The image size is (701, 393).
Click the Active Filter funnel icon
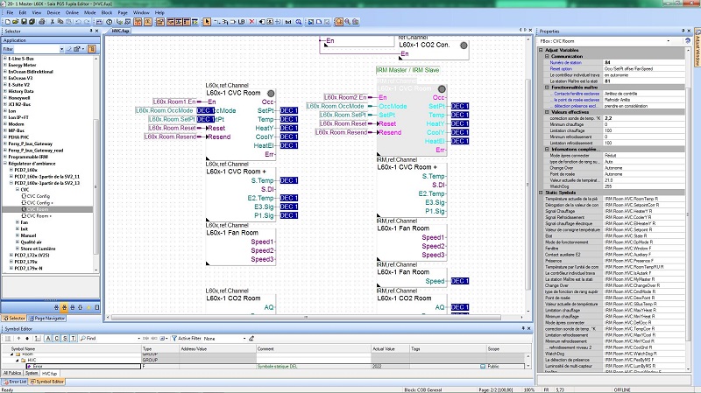pos(174,337)
